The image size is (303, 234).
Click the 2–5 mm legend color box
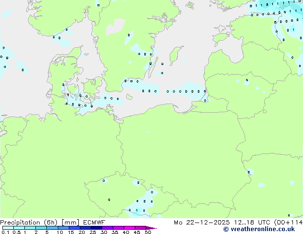41,228
